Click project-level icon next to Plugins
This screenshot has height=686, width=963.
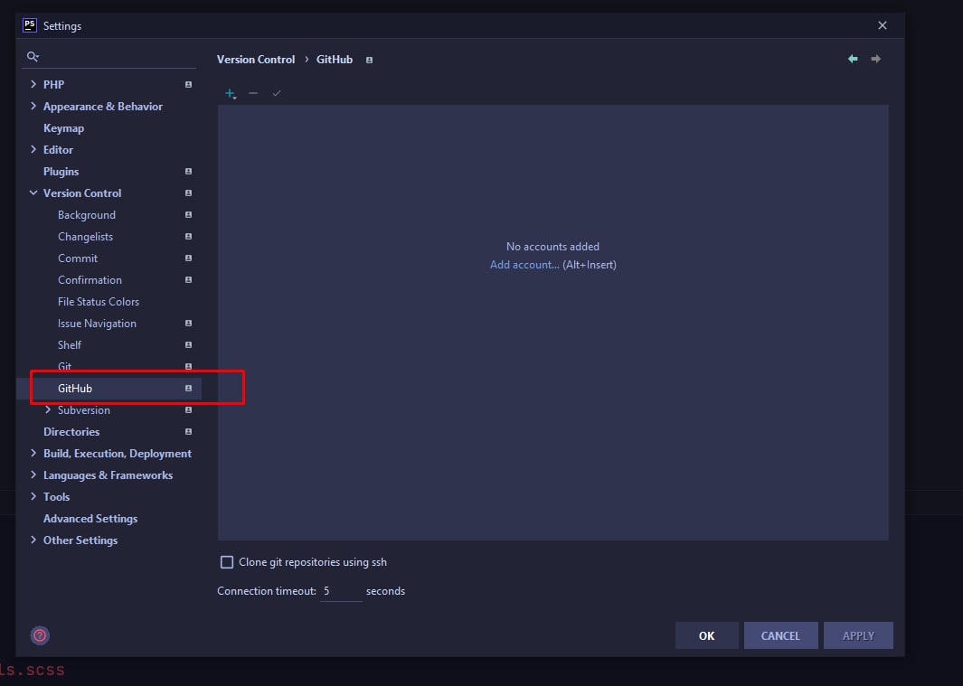click(x=189, y=172)
